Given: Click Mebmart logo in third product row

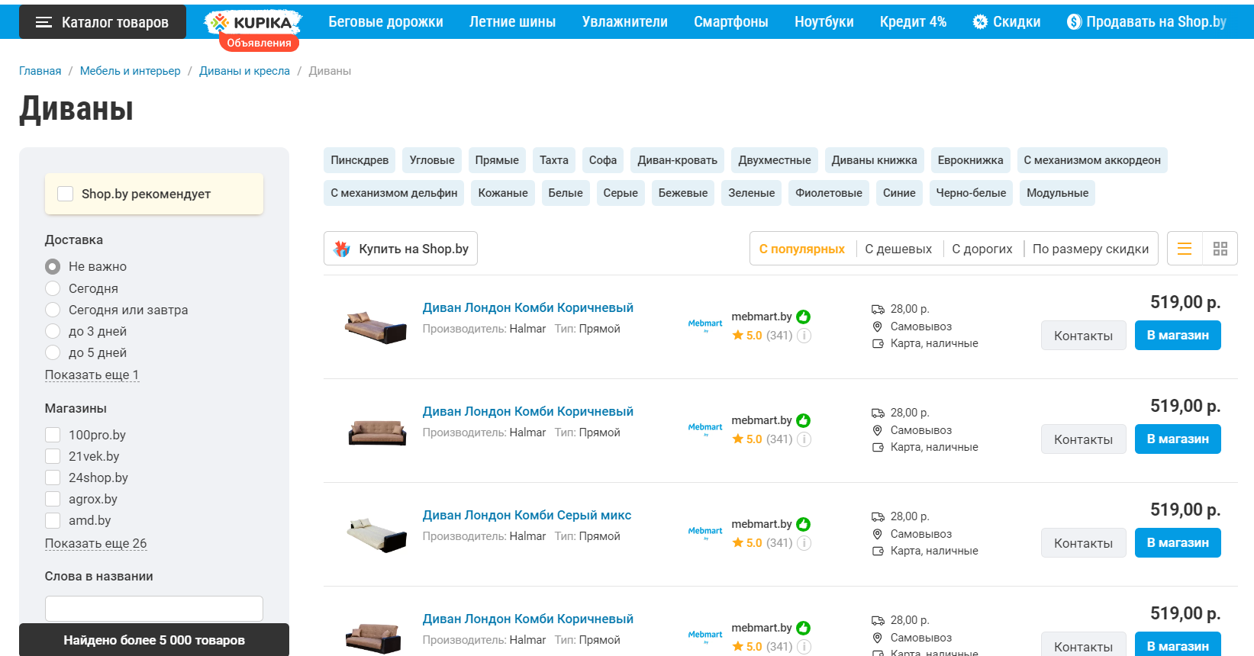Looking at the screenshot, I should [705, 533].
